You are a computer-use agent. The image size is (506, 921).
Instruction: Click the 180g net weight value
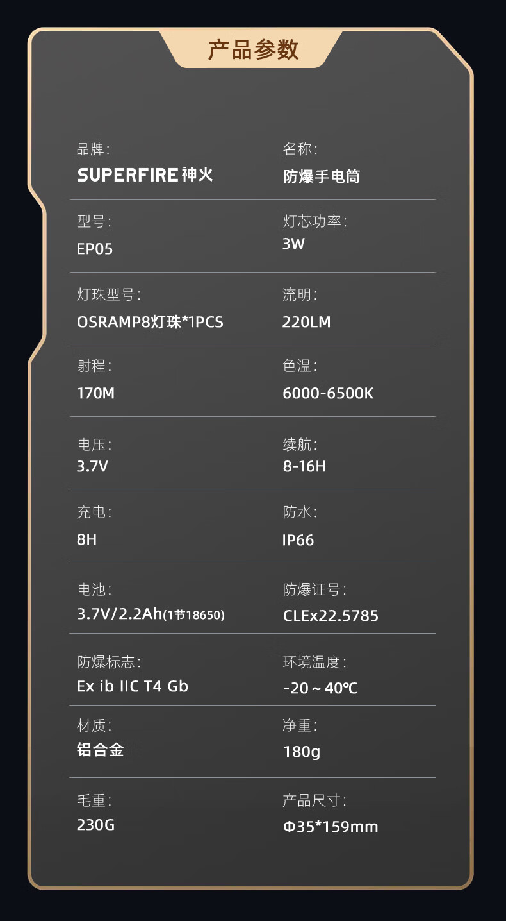(x=302, y=752)
